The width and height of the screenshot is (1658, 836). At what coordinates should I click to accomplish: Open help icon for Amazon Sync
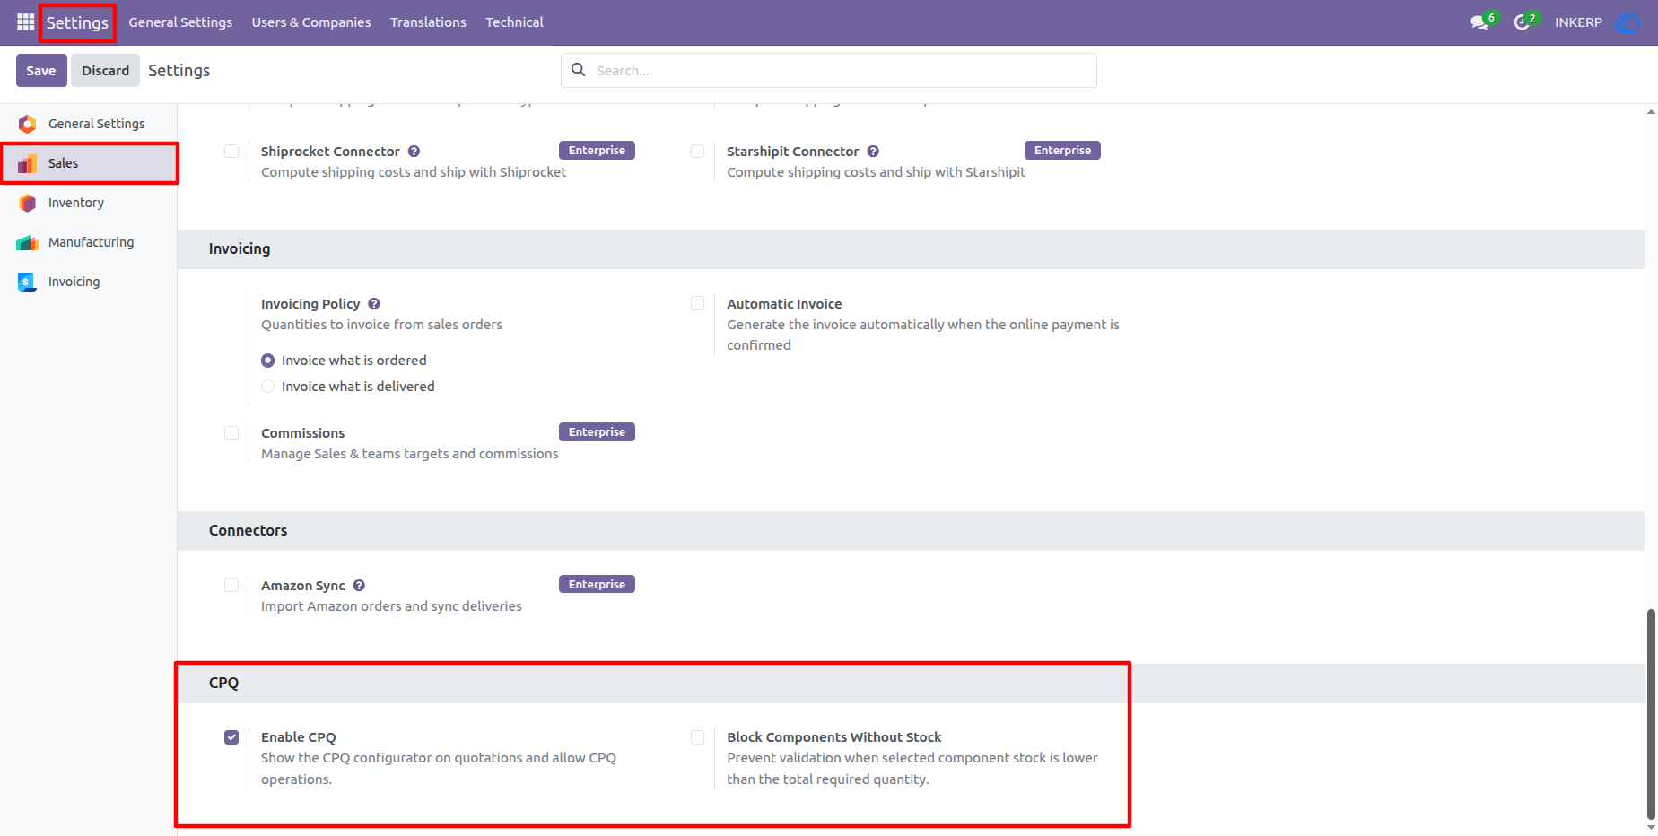click(x=359, y=586)
